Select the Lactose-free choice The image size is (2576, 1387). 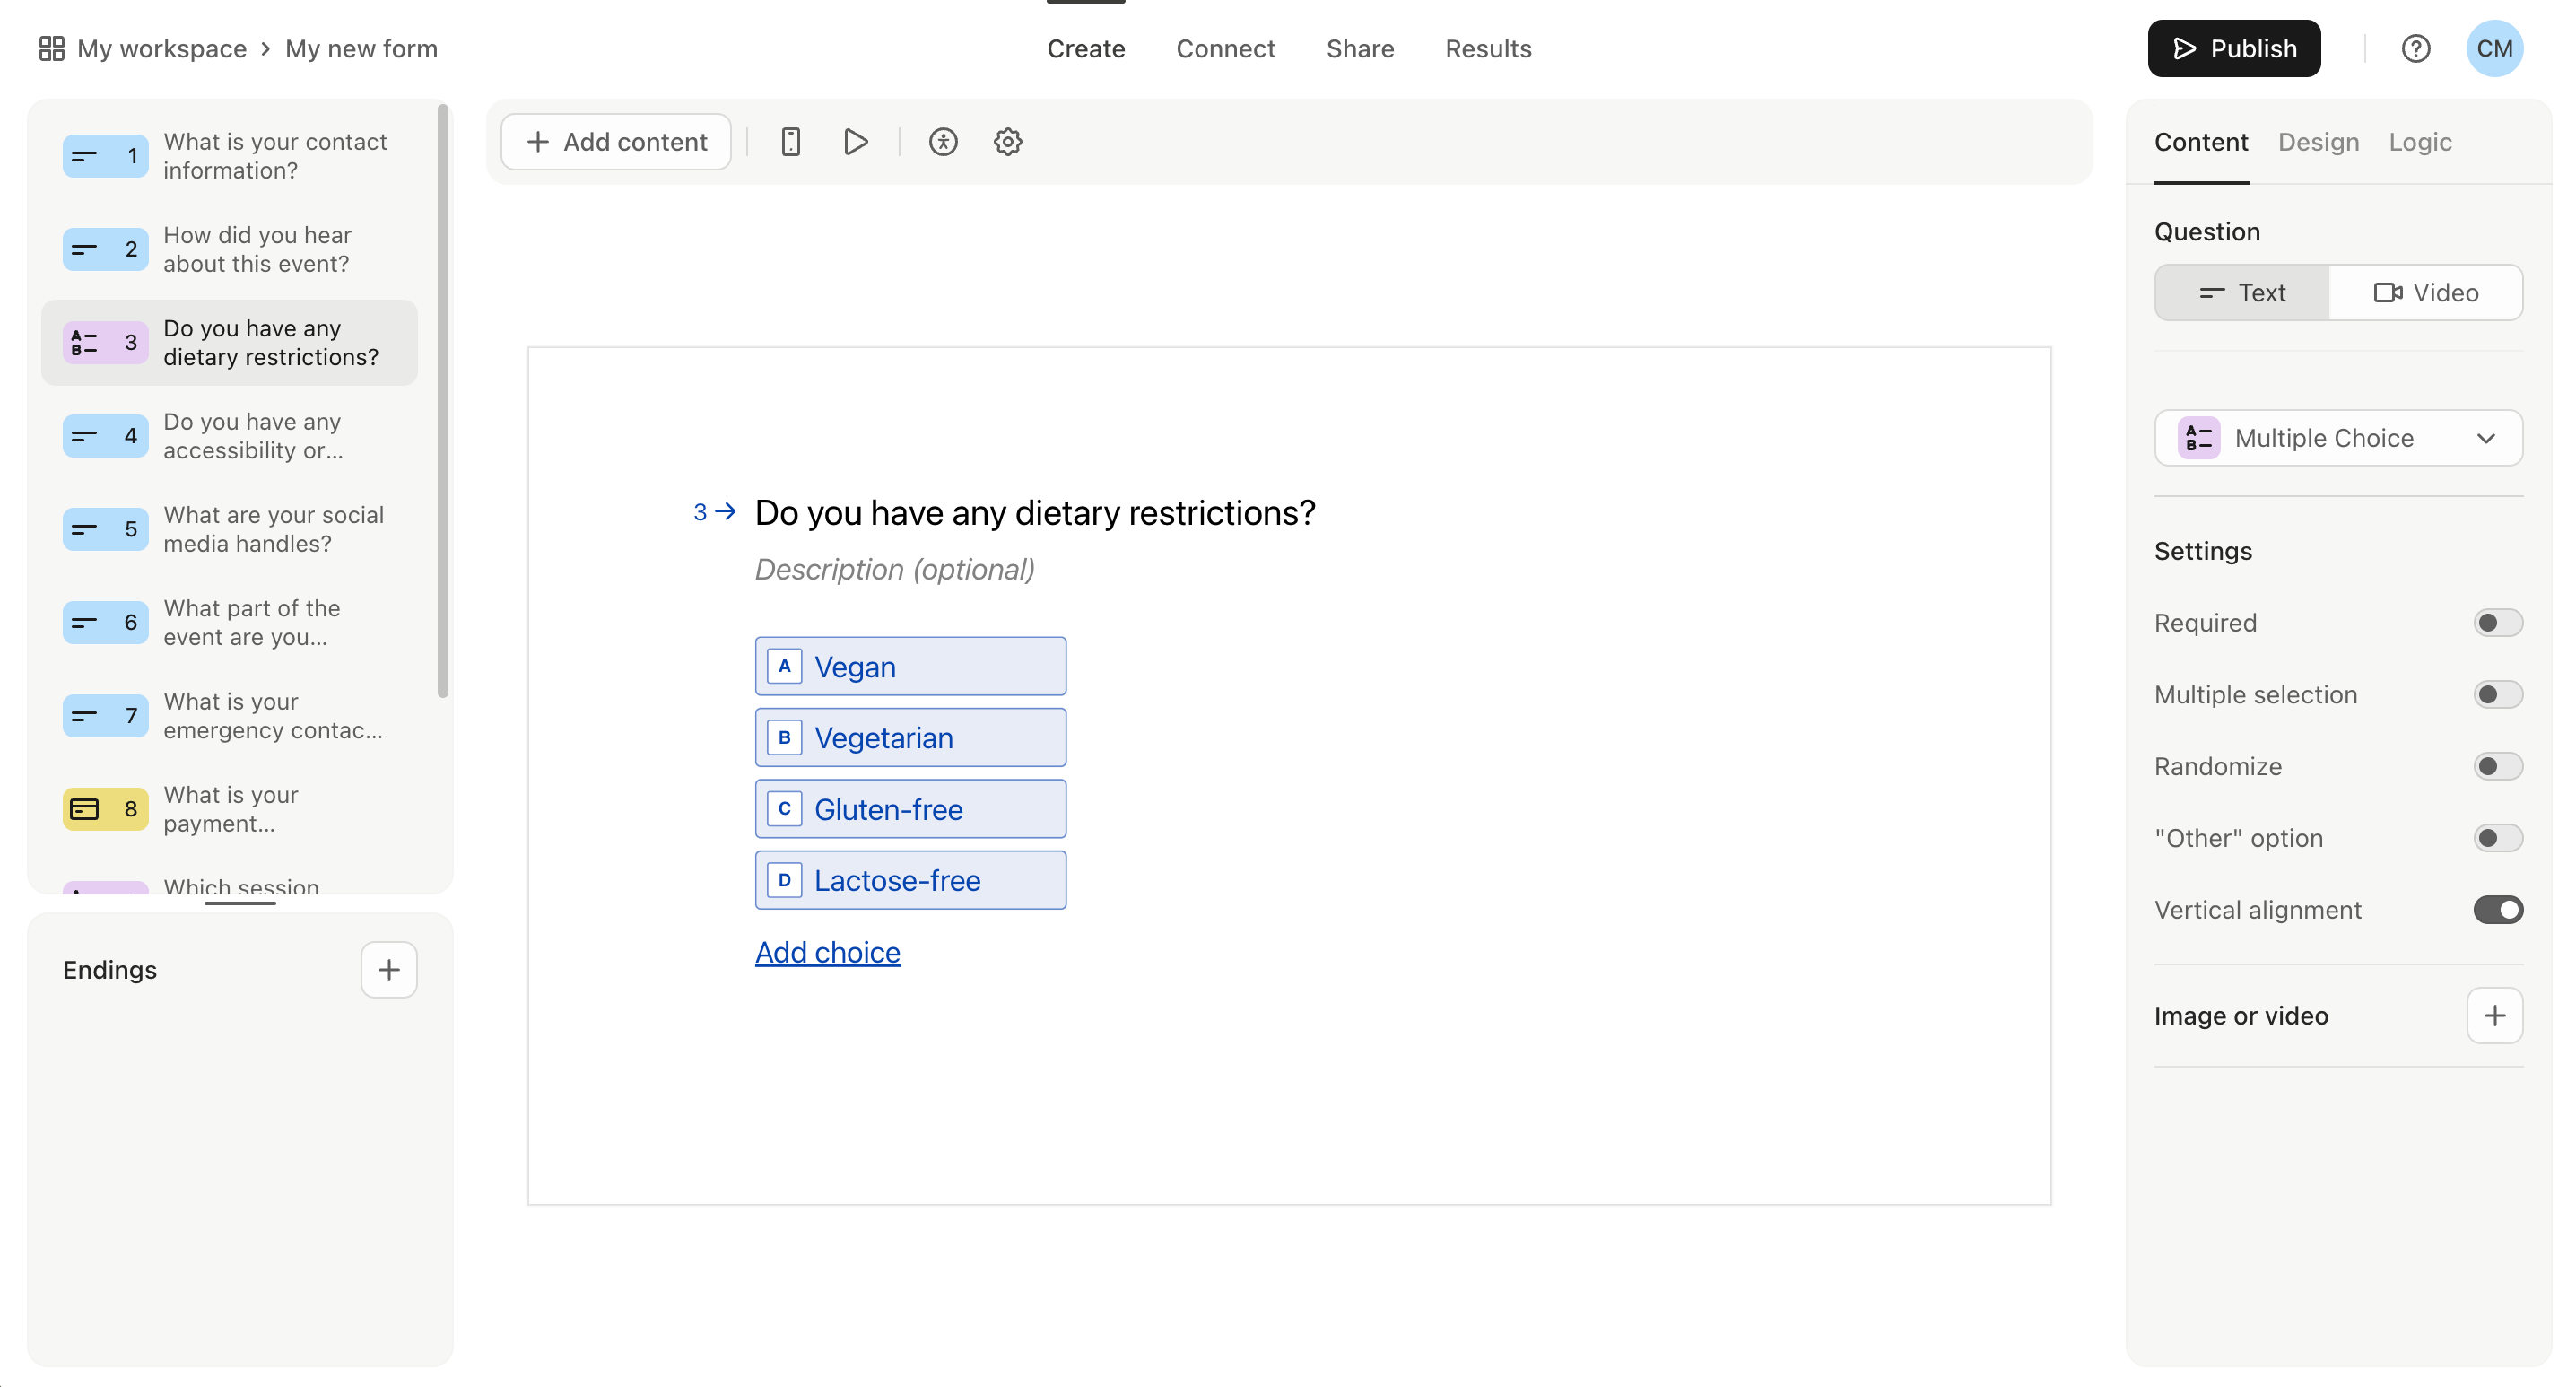[x=910, y=880]
